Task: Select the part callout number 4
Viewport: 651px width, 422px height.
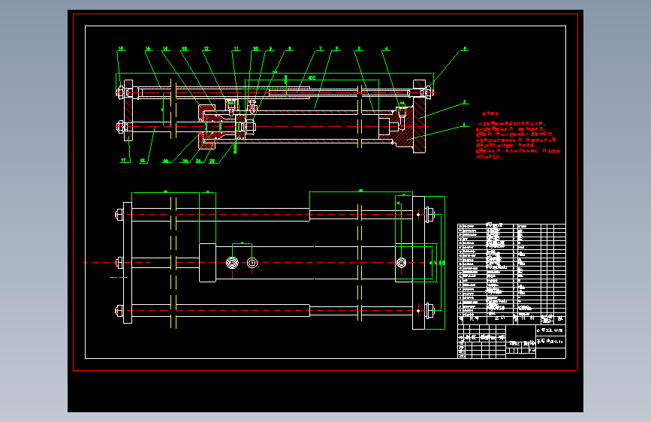Action: (x=387, y=49)
